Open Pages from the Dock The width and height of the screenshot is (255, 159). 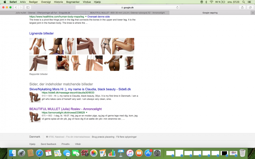103,153
